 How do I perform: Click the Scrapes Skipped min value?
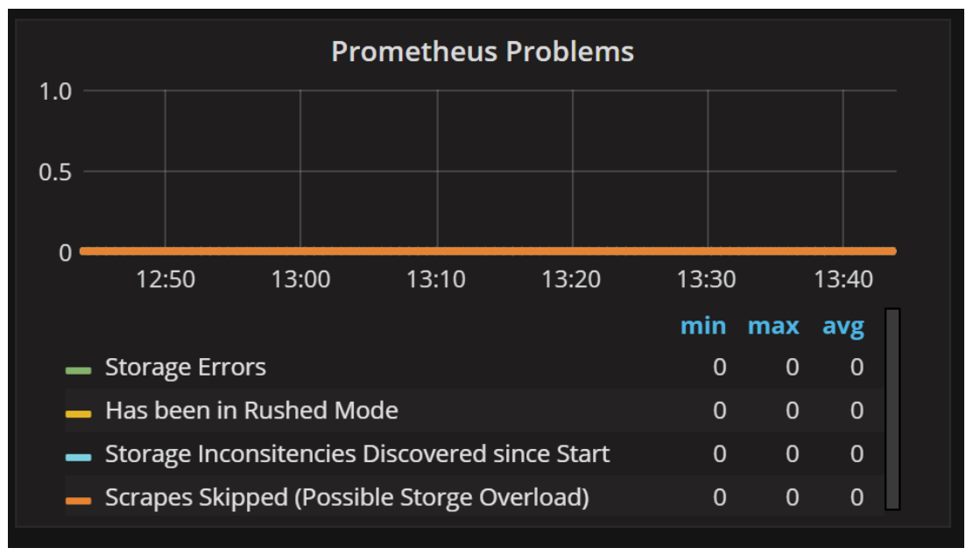tap(719, 498)
